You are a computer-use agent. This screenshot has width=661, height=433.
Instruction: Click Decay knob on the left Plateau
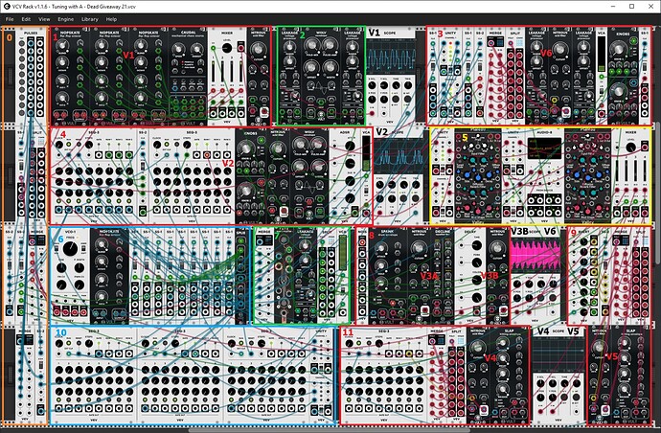pos(489,174)
